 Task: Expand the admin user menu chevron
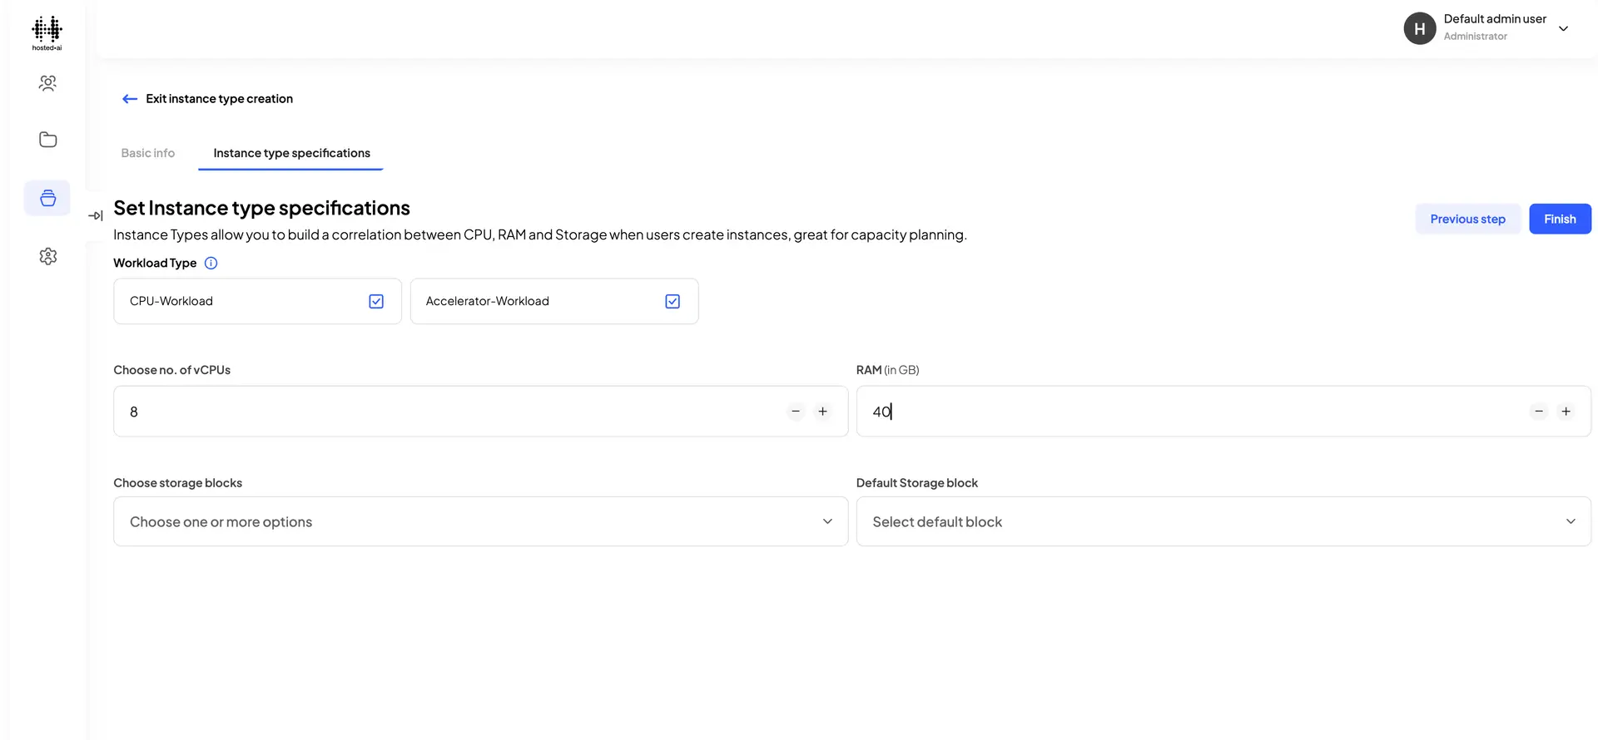click(x=1564, y=28)
